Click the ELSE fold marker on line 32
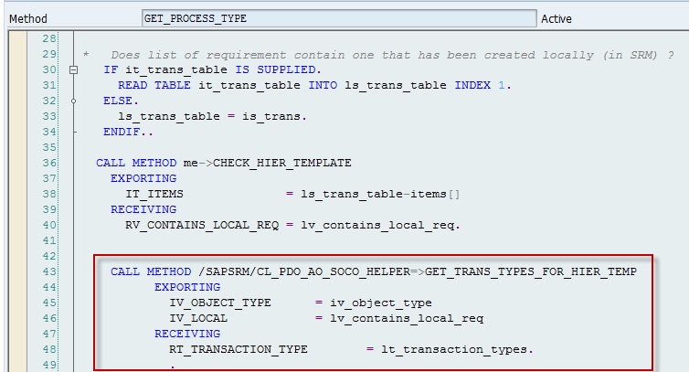 [x=74, y=101]
